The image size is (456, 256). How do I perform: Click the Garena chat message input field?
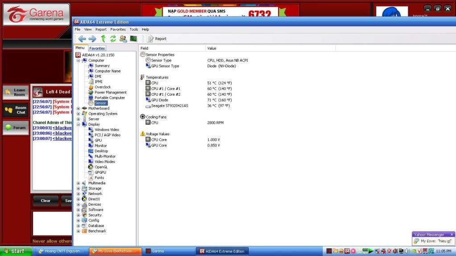[52, 223]
